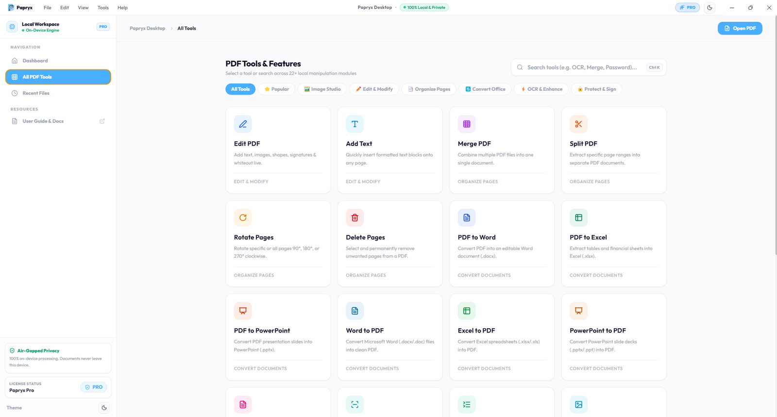Click the Split PDF card title

click(583, 144)
